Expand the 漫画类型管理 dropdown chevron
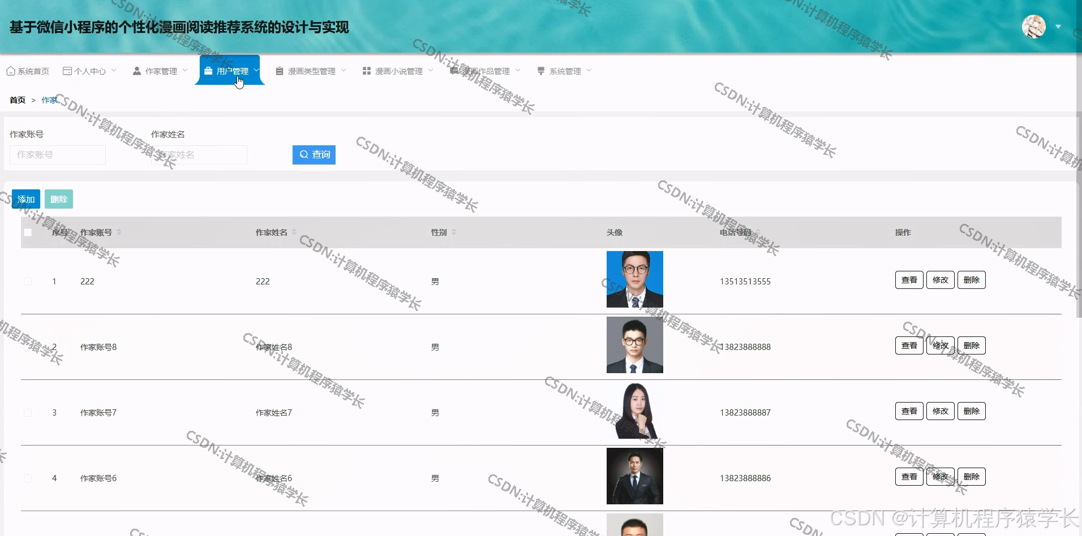 click(x=344, y=71)
